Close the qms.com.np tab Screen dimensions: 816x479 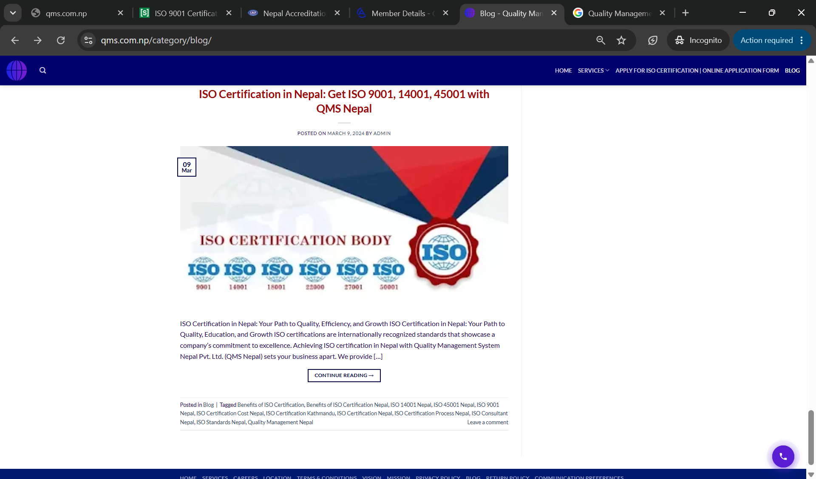[120, 13]
